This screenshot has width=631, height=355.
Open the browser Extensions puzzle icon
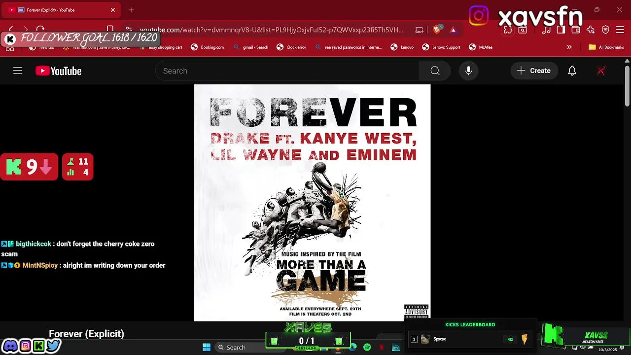coord(508,30)
